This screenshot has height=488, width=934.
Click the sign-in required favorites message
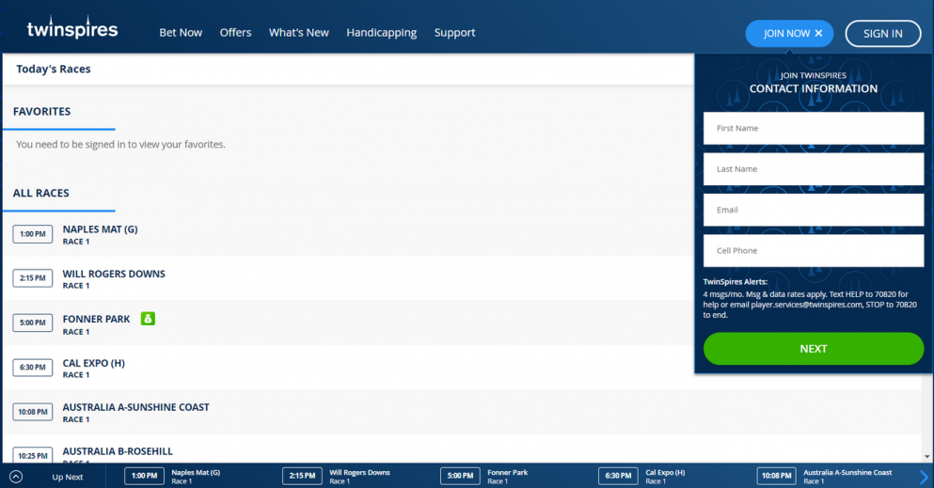pos(121,145)
